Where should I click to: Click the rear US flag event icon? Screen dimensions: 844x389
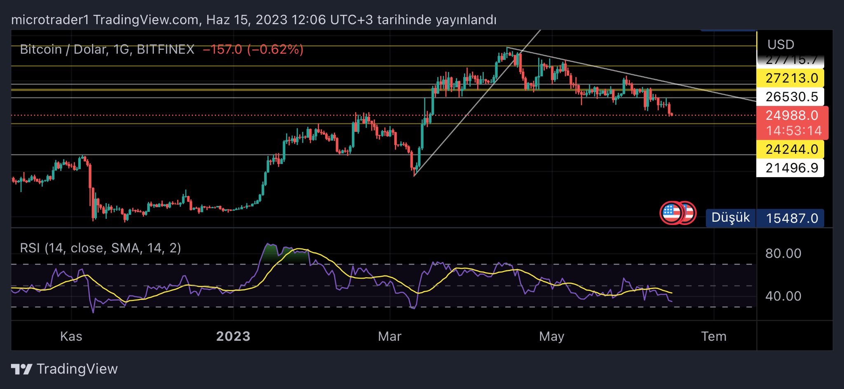pos(689,213)
